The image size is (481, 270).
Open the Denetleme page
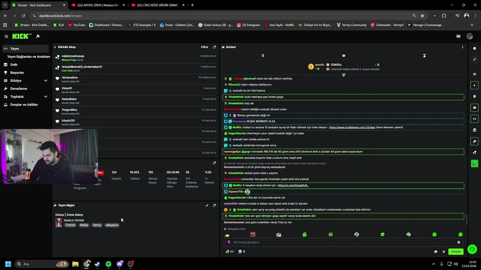coord(18,88)
